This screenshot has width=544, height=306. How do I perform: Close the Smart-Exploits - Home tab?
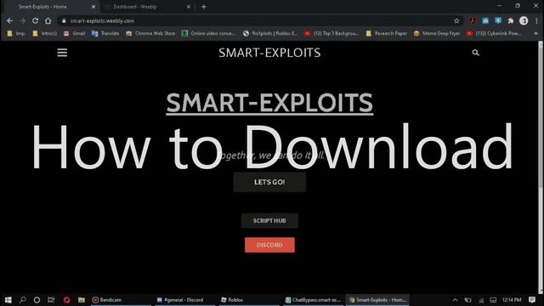coord(93,7)
